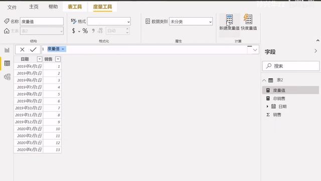Click the cell 2020年2月1日
The width and height of the screenshot is (321, 181).
click(x=29, y=136)
